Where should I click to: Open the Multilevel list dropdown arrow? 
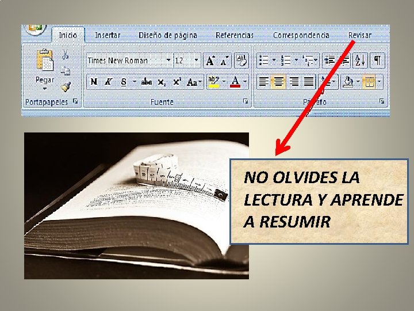(x=316, y=60)
